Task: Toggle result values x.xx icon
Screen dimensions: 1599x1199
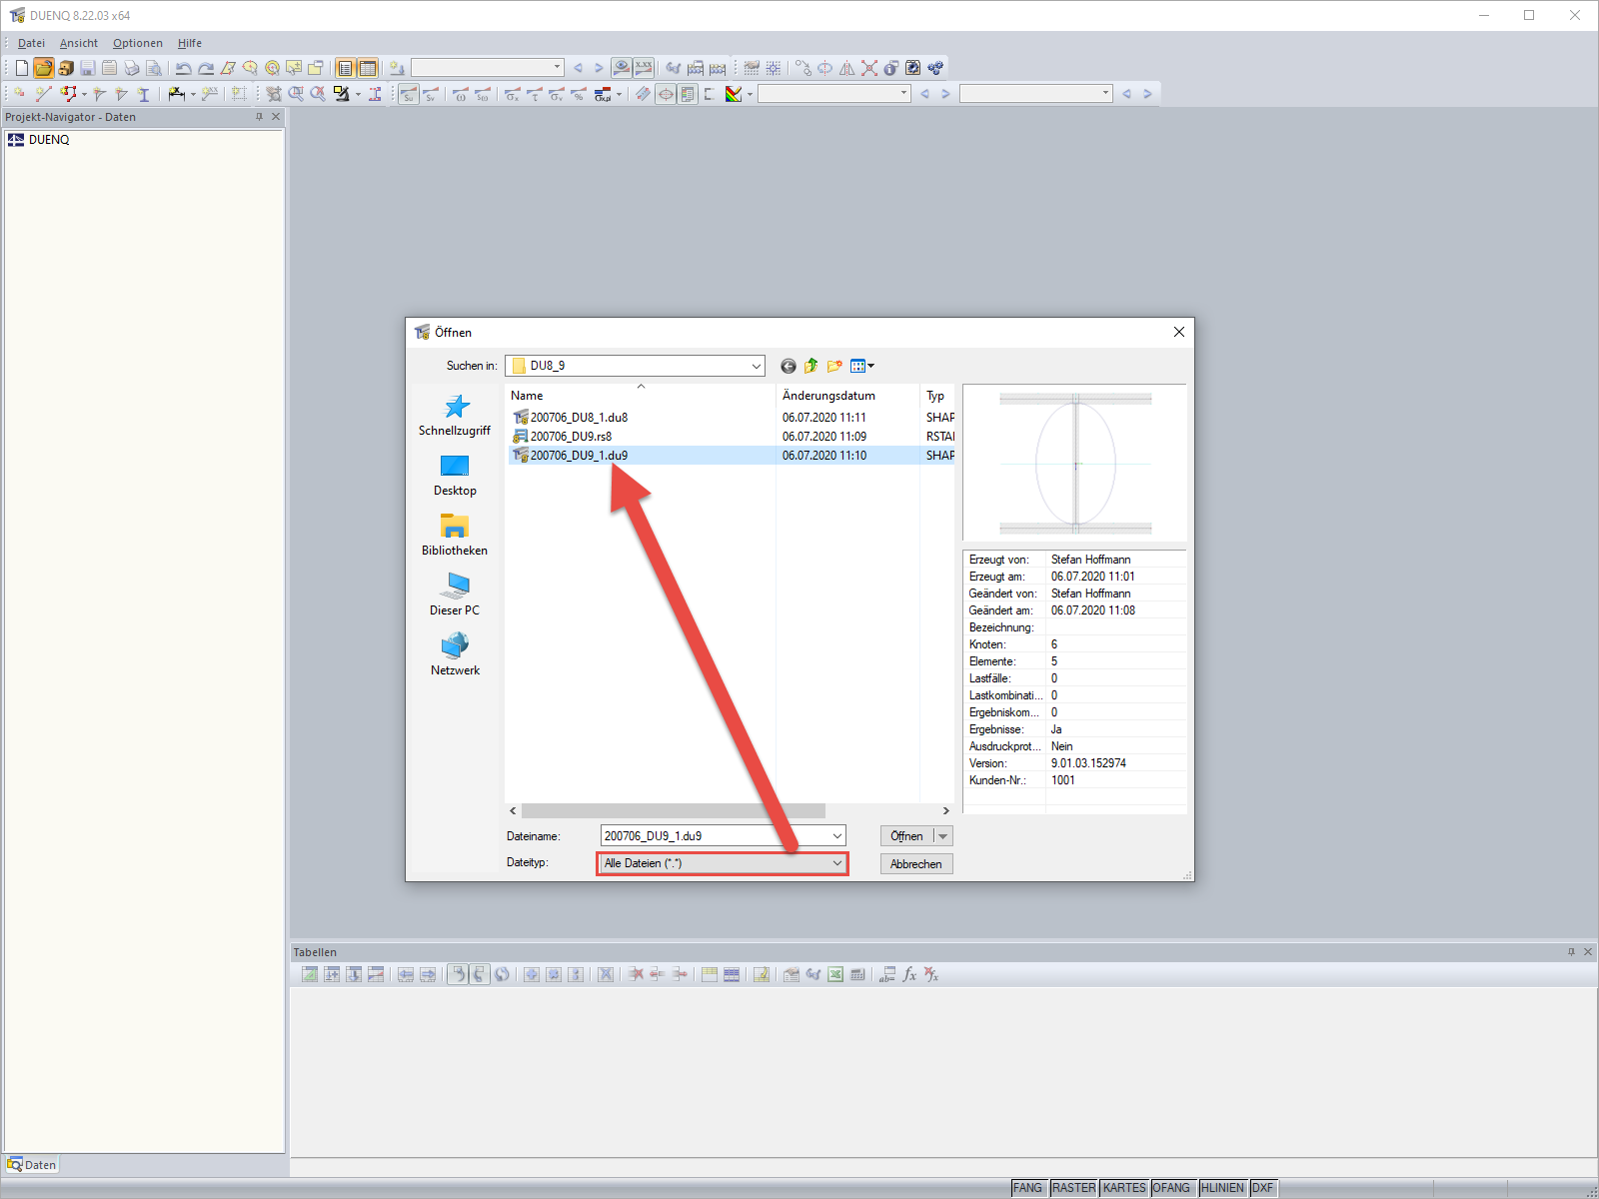Action: pyautogui.click(x=644, y=68)
